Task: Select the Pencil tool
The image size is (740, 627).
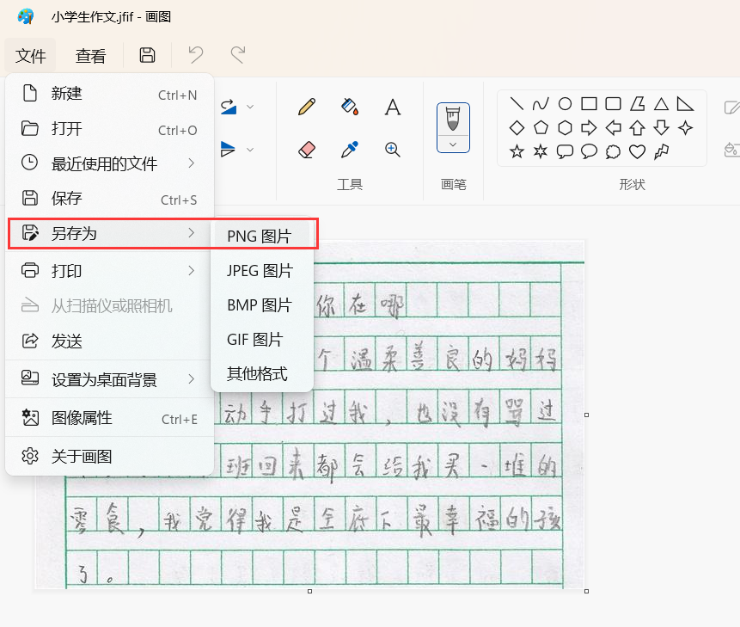Action: pyautogui.click(x=307, y=107)
